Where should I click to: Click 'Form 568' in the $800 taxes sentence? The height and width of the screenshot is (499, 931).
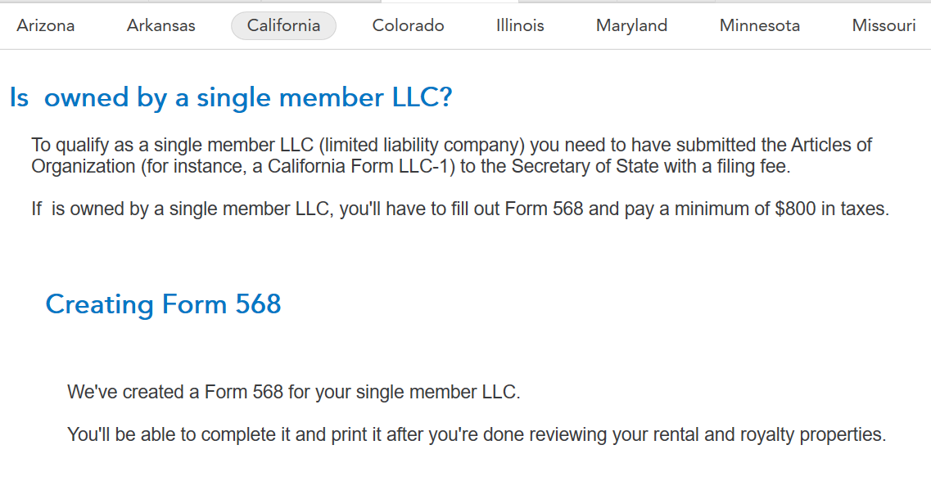tap(544, 209)
